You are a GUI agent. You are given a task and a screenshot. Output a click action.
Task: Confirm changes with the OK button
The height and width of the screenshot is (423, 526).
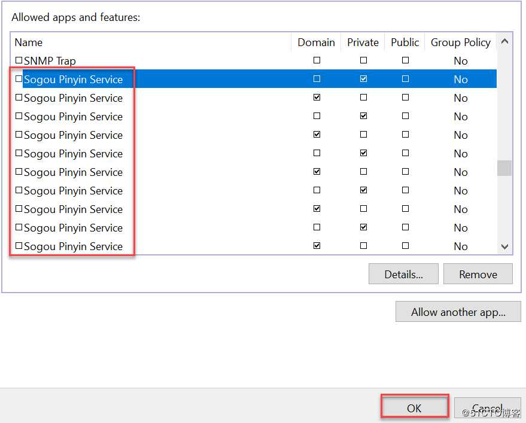415,407
